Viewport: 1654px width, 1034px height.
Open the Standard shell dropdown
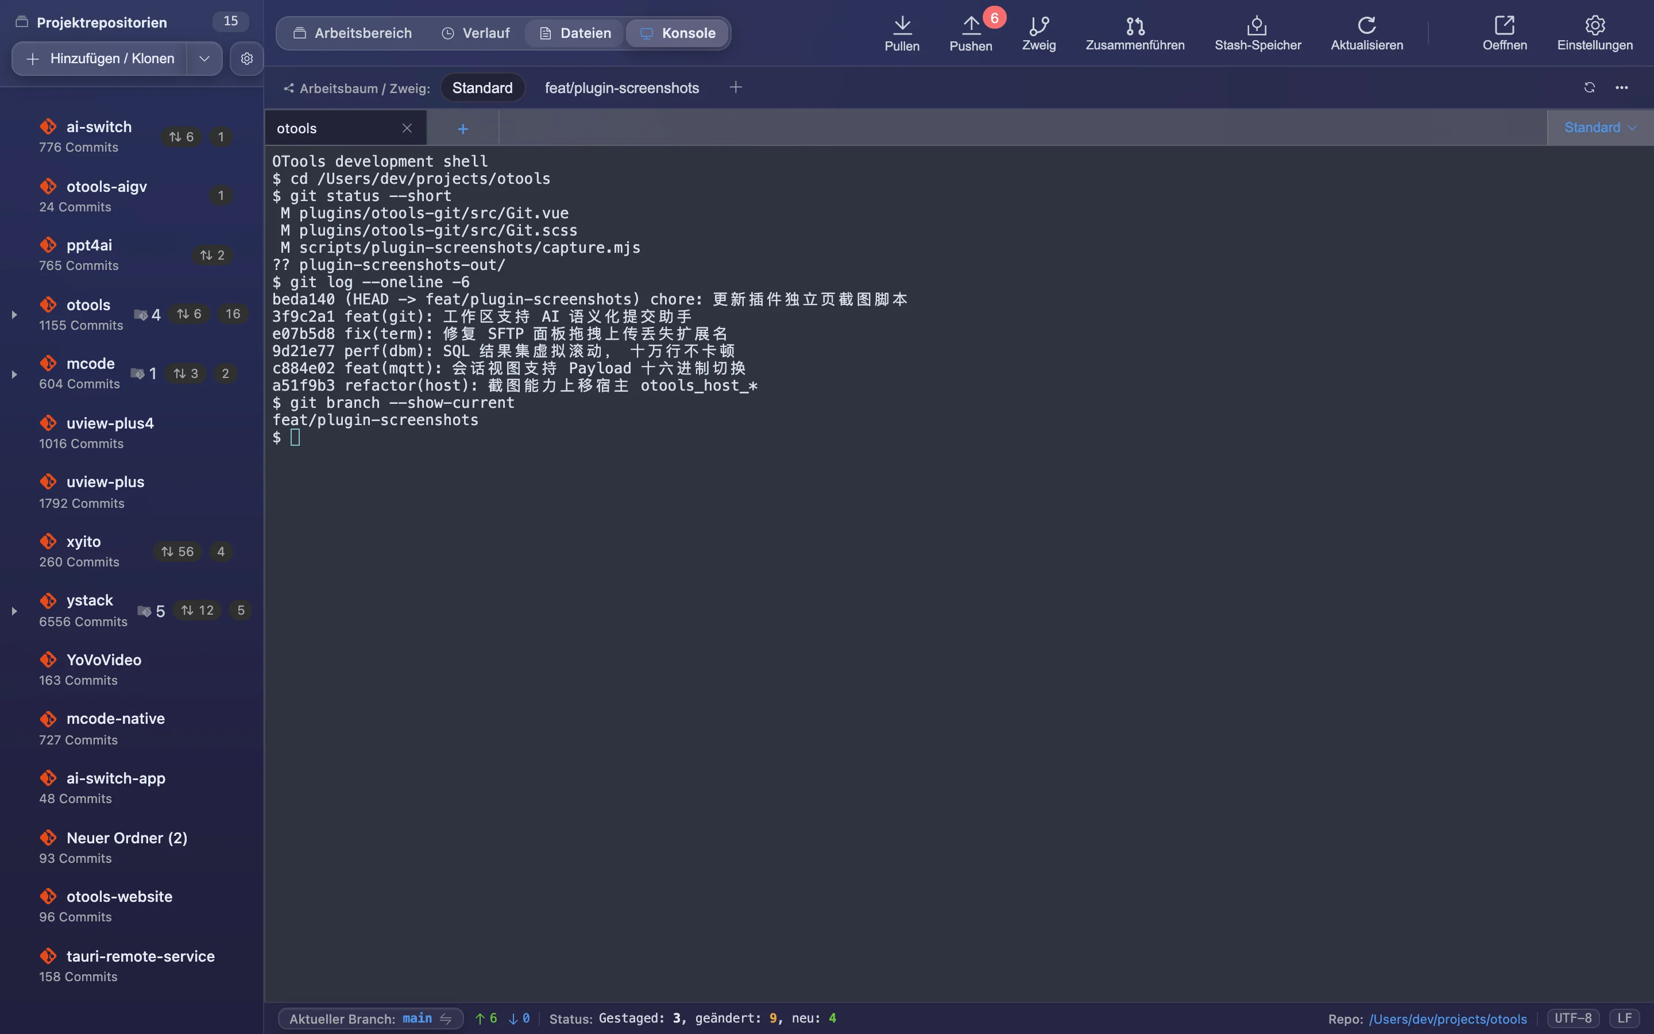(1600, 127)
